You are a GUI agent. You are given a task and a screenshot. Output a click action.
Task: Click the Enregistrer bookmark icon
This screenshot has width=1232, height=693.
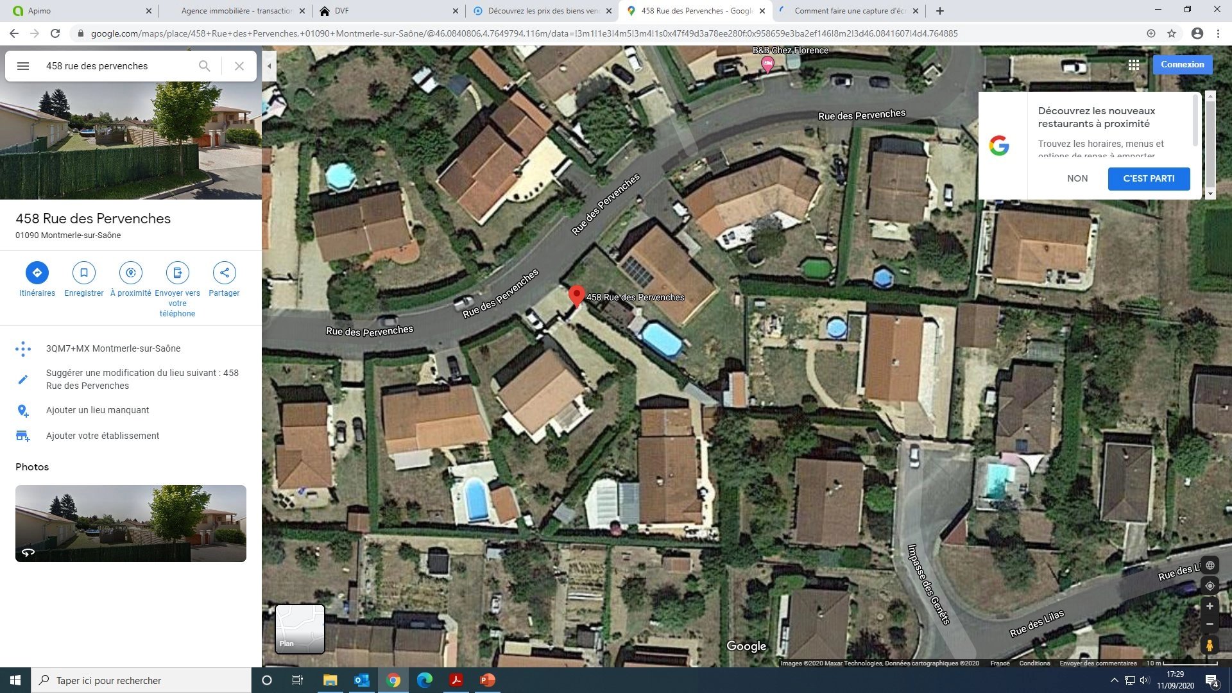click(x=84, y=273)
